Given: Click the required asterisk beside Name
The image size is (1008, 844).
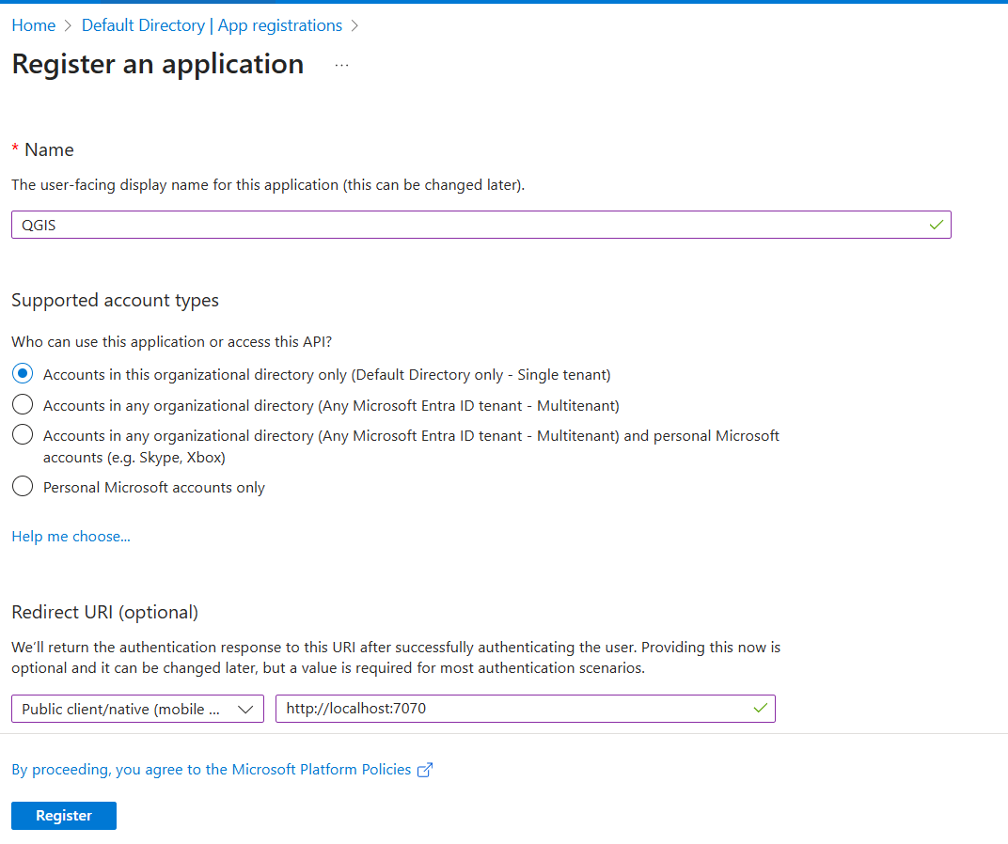Looking at the screenshot, I should coord(14,148).
